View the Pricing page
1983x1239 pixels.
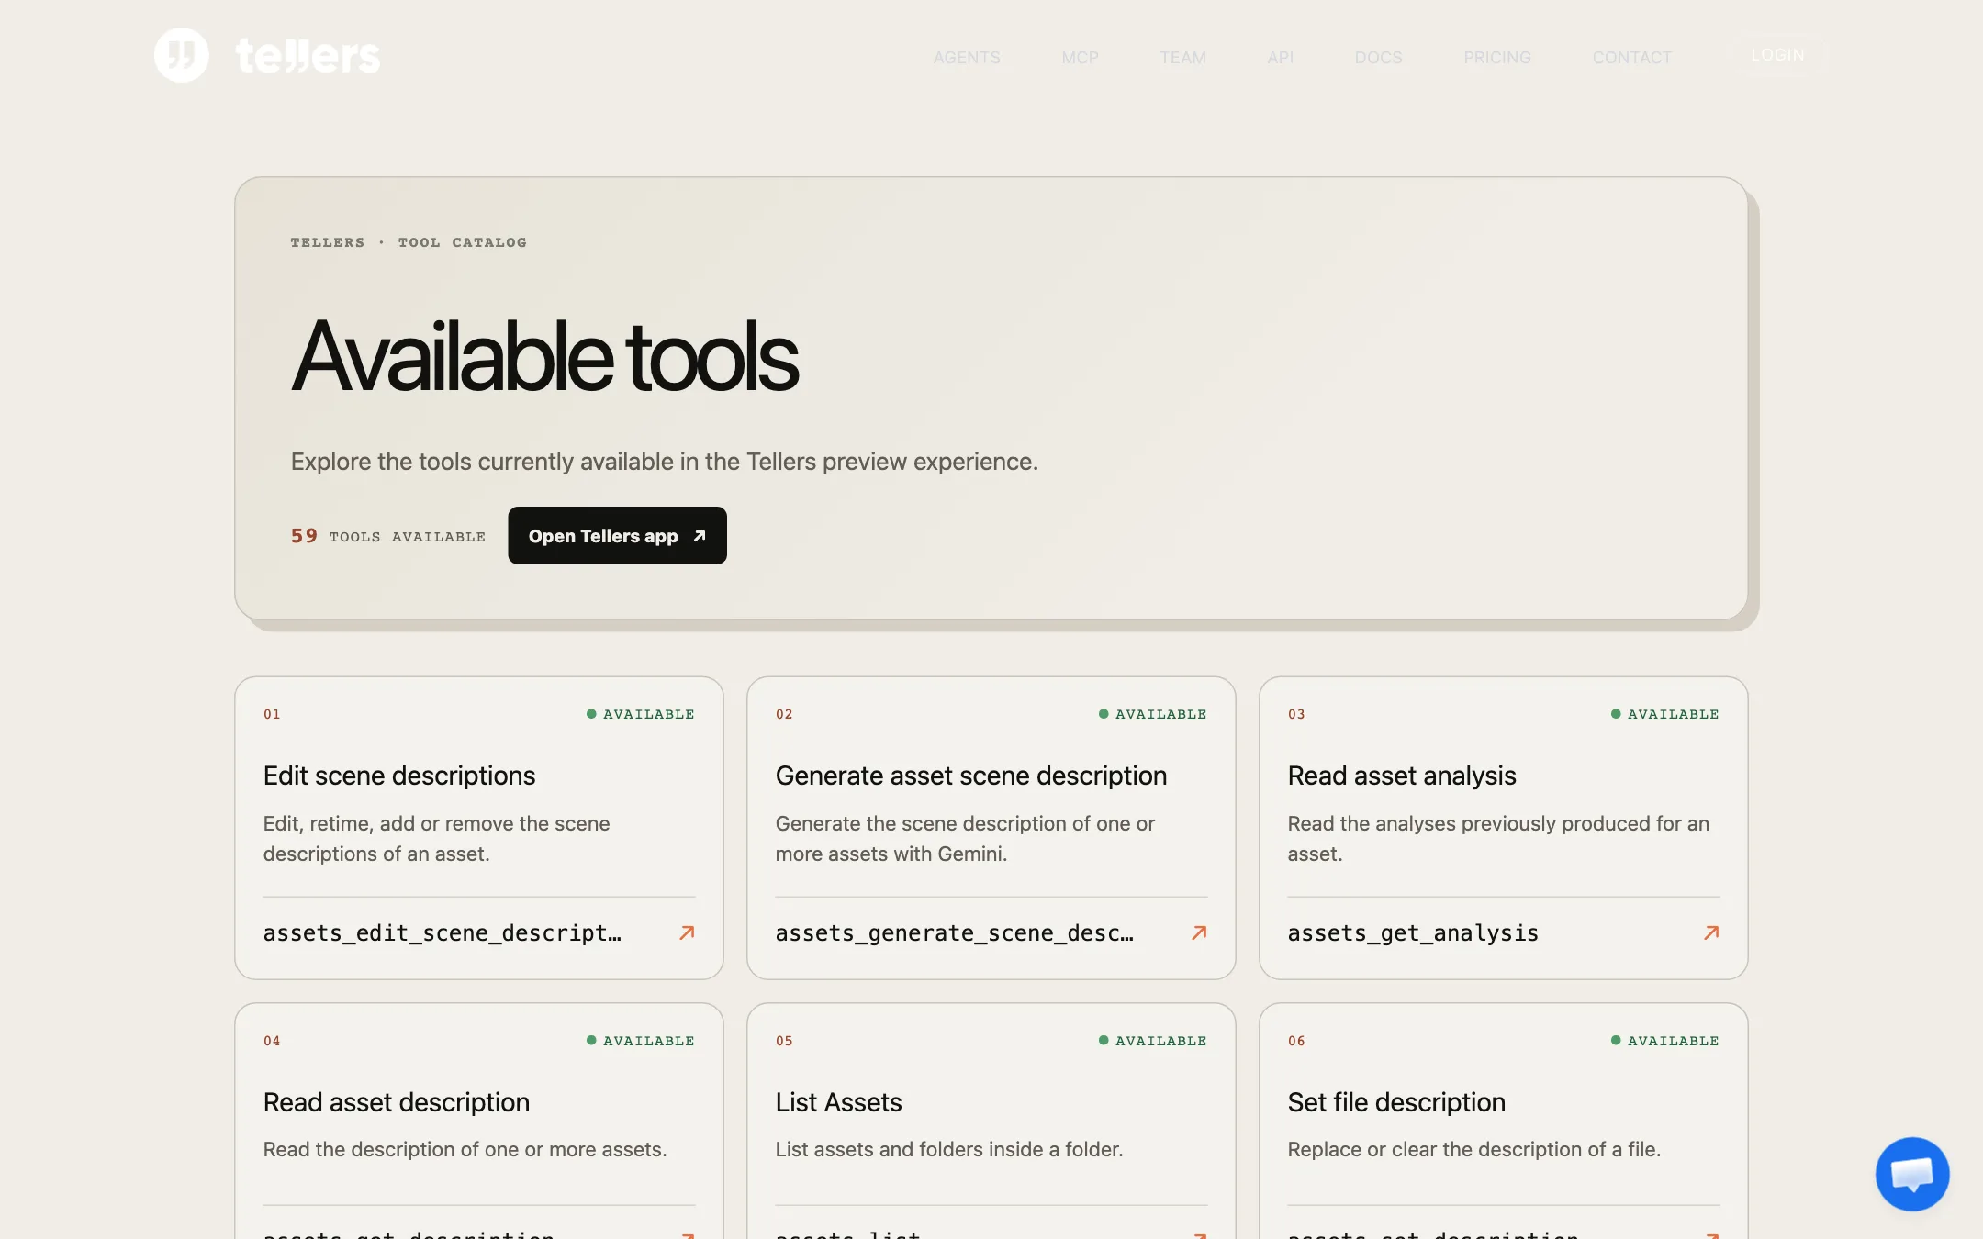pos(1497,57)
